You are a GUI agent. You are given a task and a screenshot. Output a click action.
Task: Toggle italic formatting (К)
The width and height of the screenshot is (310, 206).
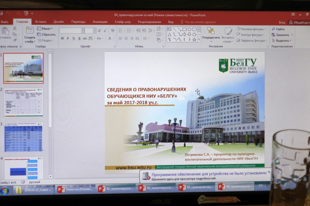pos(68,38)
